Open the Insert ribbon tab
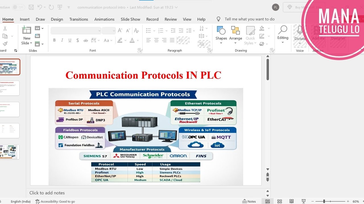Viewport: 364px width, 204px height. (25, 19)
